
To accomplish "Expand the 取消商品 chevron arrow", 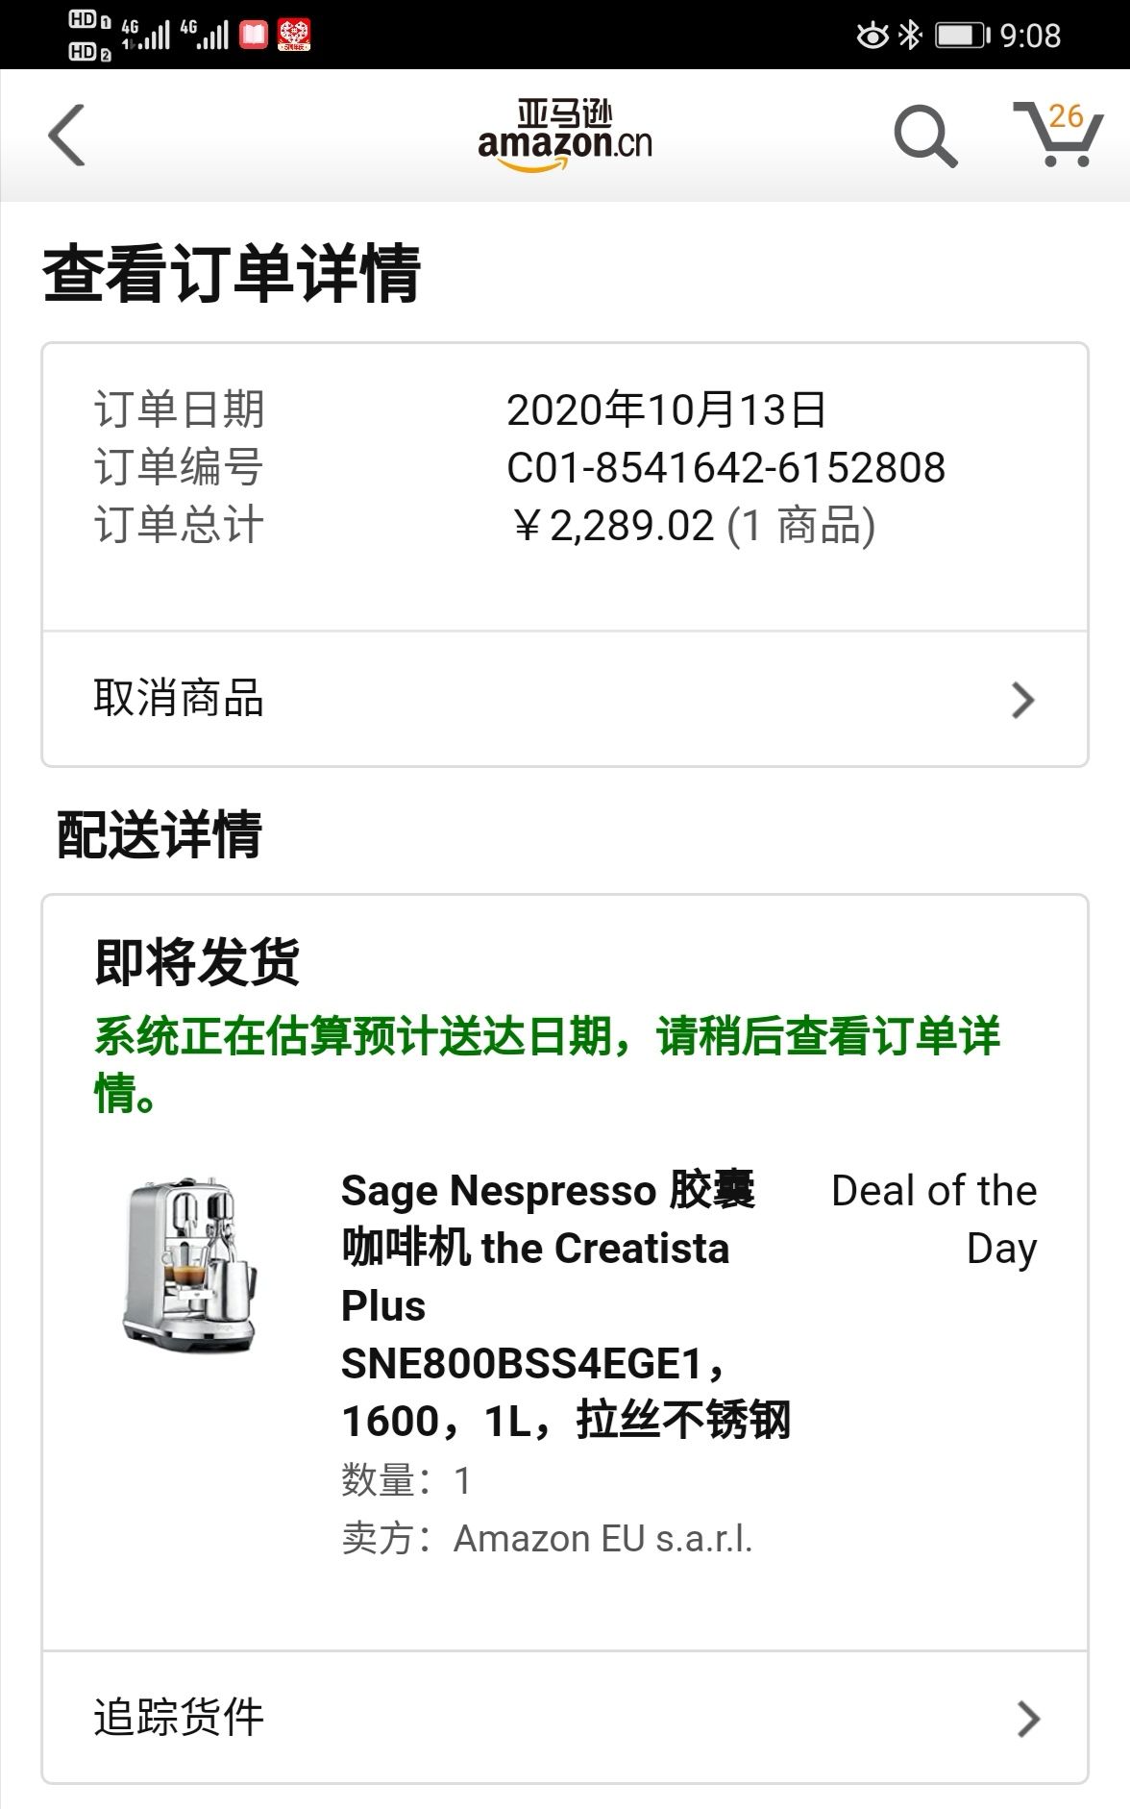I will [x=1023, y=700].
